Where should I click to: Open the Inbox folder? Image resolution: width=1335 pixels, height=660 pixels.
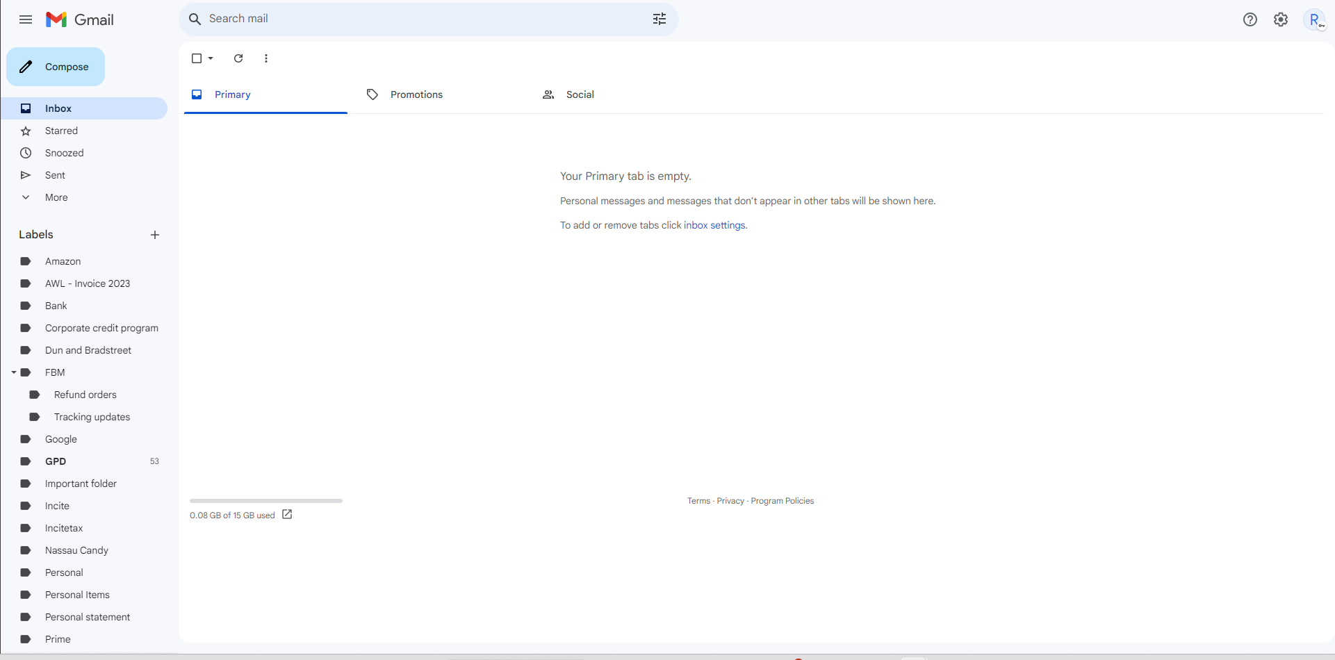pos(84,108)
